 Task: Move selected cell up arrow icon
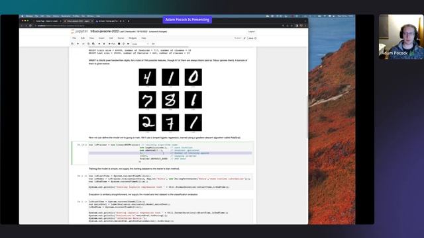pyautogui.click(x=99, y=44)
